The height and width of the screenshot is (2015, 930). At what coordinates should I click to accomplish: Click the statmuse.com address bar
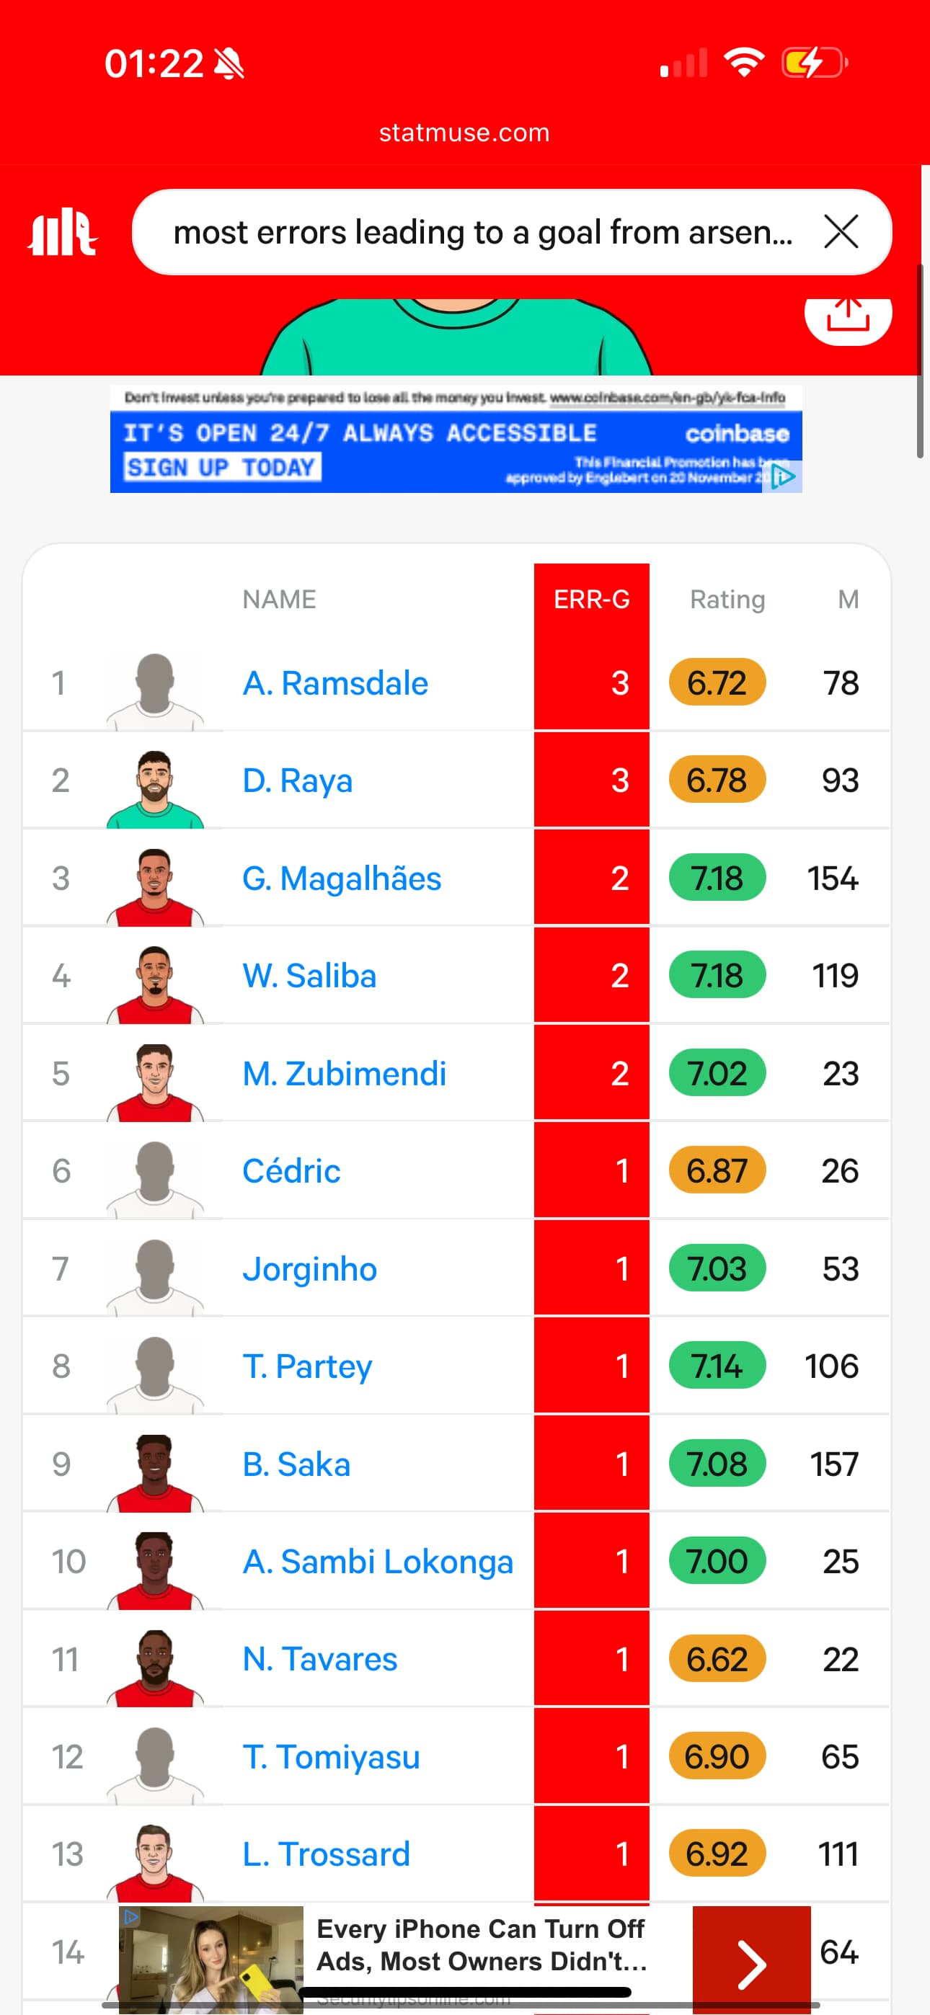coord(464,133)
